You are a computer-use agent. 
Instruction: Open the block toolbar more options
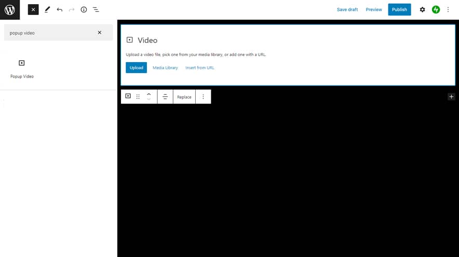point(203,97)
